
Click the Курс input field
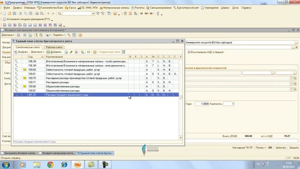pyautogui.click(x=202, y=104)
